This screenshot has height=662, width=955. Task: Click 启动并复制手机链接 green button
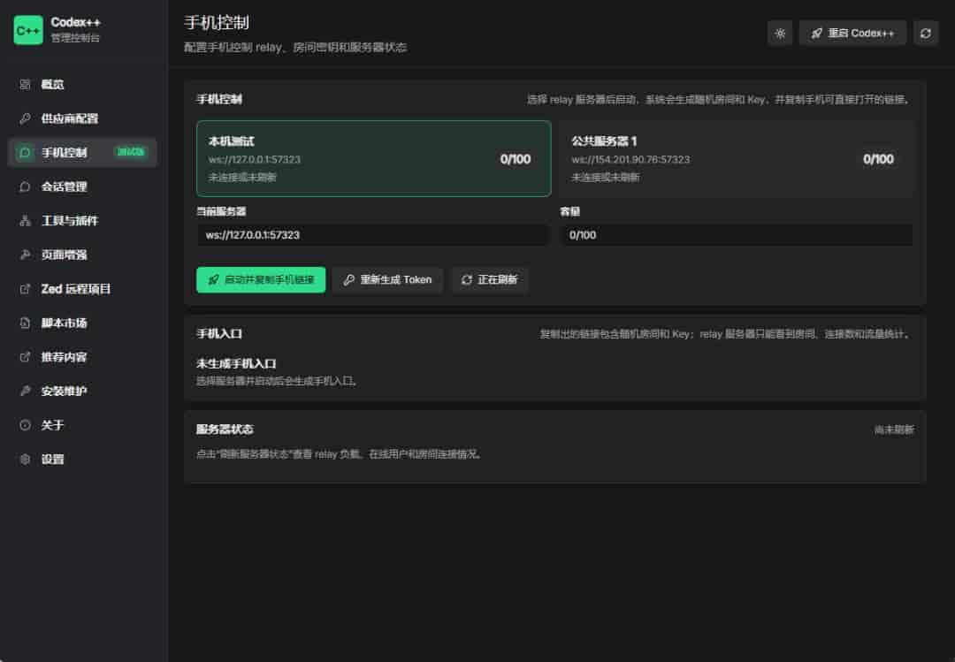point(261,280)
